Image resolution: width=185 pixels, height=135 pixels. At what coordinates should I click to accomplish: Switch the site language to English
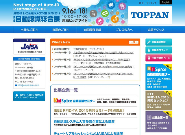(166, 2)
